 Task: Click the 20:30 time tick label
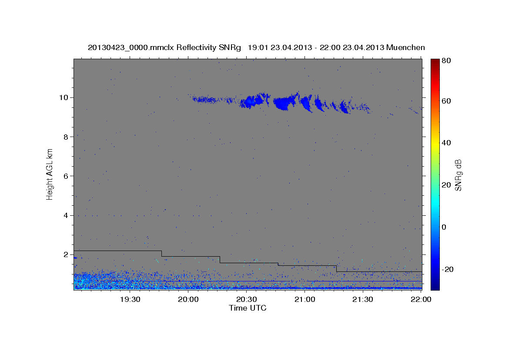click(x=247, y=299)
